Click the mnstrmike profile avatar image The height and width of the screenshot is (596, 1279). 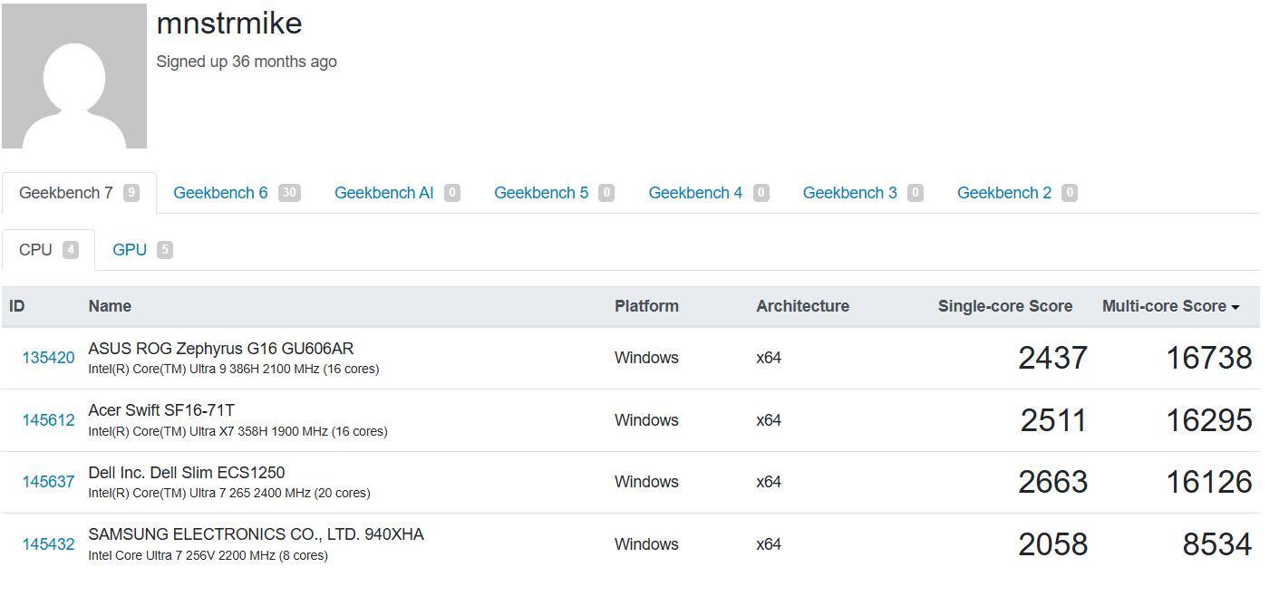[x=74, y=76]
